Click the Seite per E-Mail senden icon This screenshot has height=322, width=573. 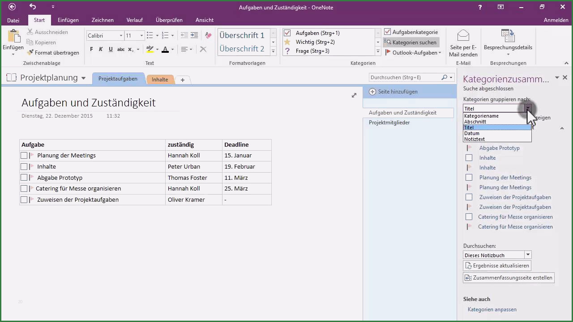coord(463,37)
